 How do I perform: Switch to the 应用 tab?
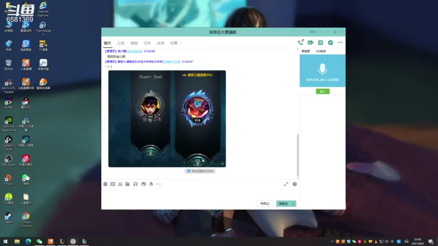[x=160, y=43]
